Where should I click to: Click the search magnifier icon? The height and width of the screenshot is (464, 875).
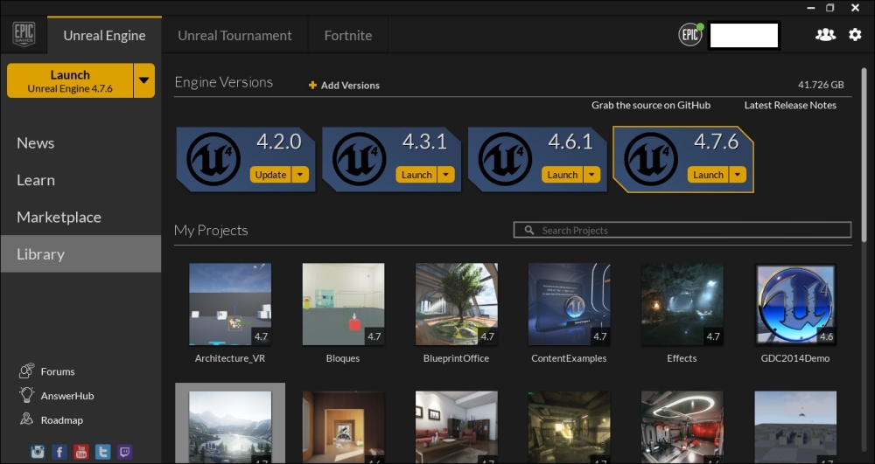click(529, 230)
